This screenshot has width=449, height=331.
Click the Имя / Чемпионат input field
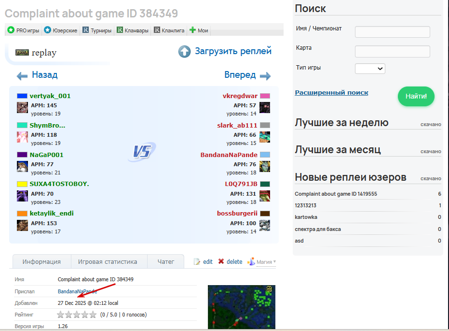coord(392,32)
